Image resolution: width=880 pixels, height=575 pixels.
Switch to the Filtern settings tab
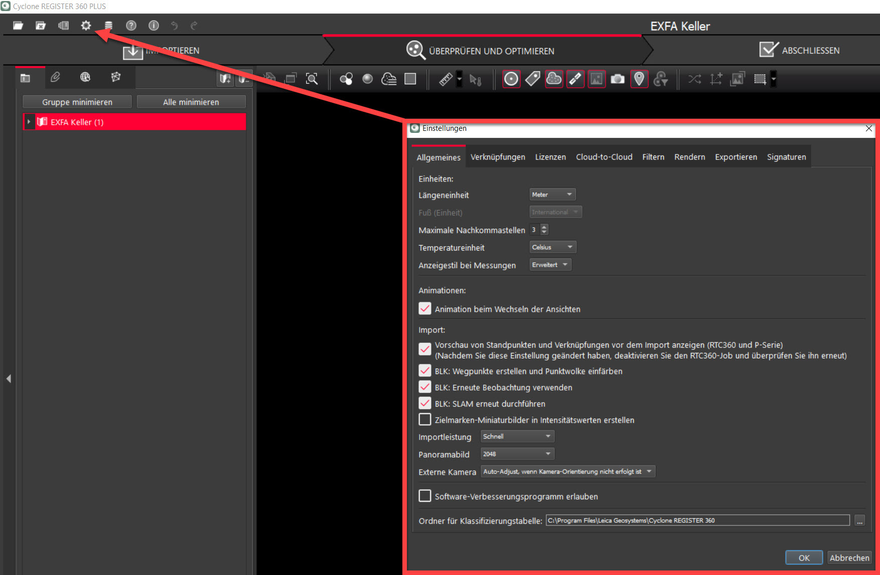tap(653, 157)
